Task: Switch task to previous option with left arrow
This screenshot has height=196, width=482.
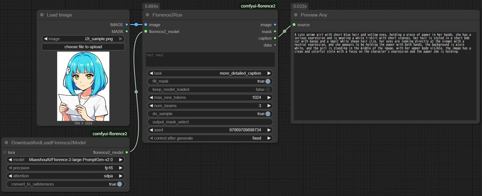Action: (x=151, y=73)
